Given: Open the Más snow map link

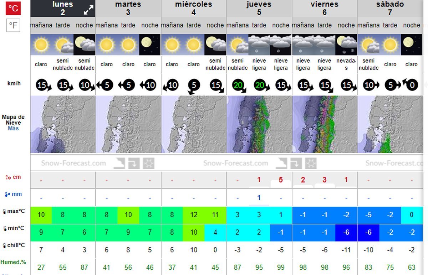Looking at the screenshot, I should (13, 128).
